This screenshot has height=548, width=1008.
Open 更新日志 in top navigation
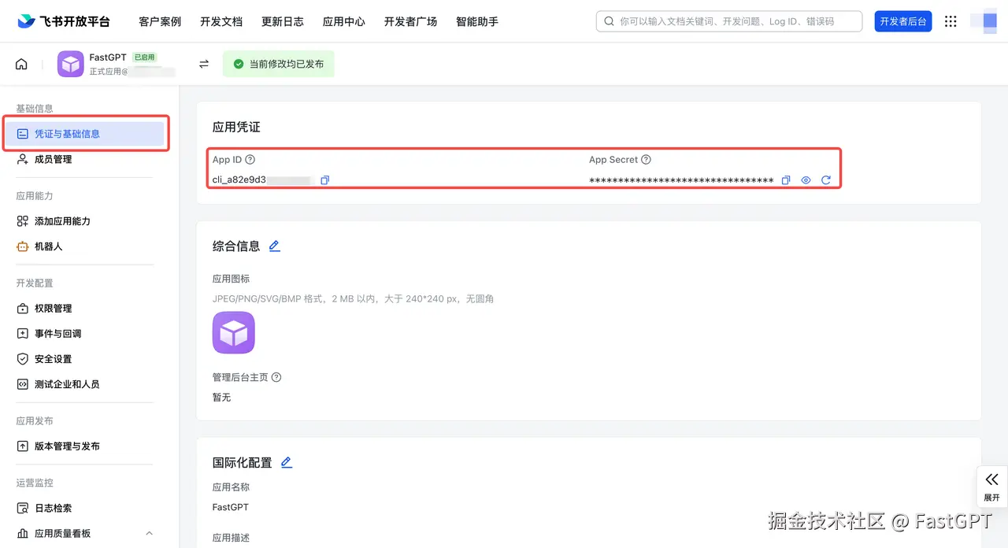pyautogui.click(x=283, y=21)
